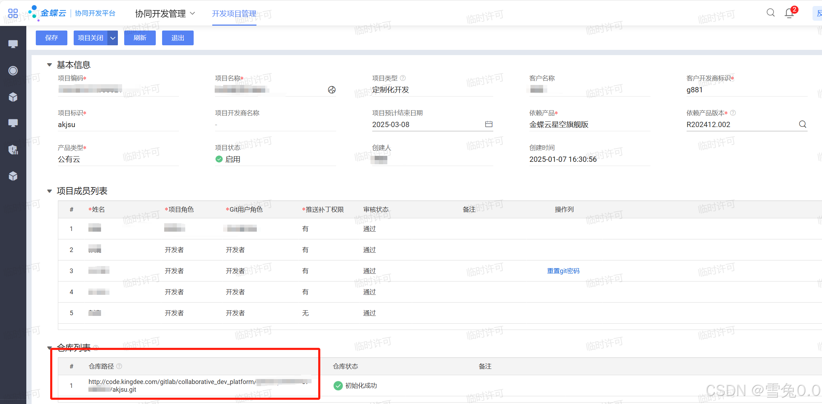Click the 项目标识 field containing akjsu
Screen dimensions: 822x404
click(x=118, y=124)
